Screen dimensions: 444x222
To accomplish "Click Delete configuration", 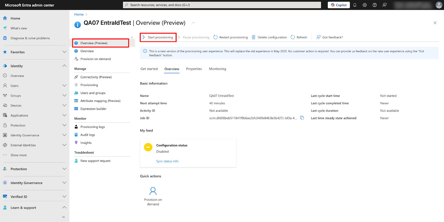I will tap(269, 37).
